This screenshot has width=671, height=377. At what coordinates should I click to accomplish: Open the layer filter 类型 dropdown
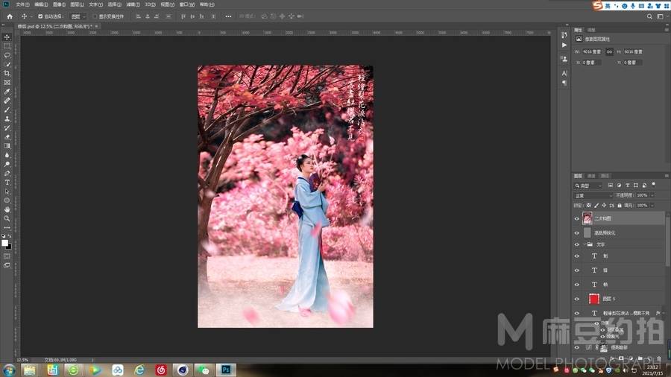588,186
